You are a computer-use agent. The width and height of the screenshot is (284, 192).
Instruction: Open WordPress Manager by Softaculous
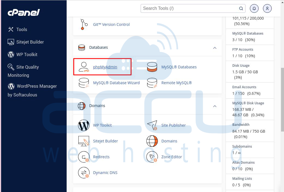coord(32,90)
